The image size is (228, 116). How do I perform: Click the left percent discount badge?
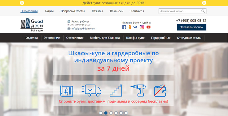point(22,3)
